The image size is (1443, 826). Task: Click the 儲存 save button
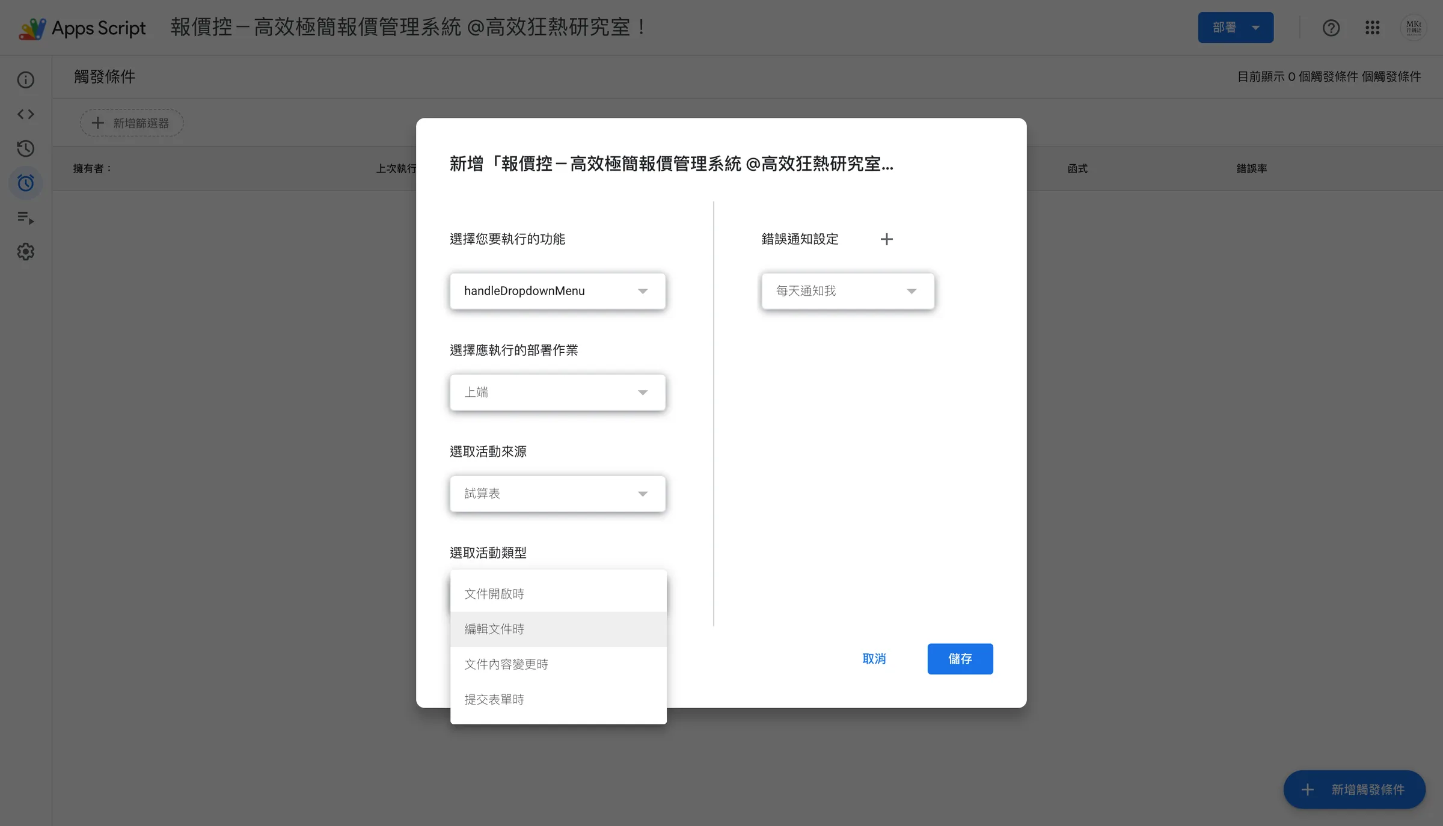[960, 659]
